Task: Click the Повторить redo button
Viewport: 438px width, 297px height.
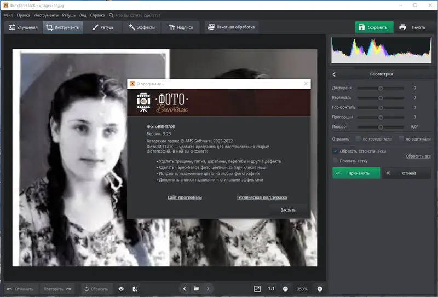Action: tap(57, 289)
